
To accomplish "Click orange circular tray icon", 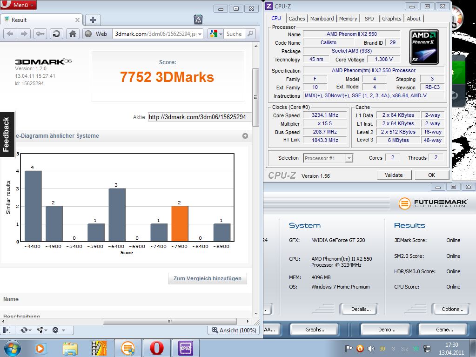I will 360,349.
